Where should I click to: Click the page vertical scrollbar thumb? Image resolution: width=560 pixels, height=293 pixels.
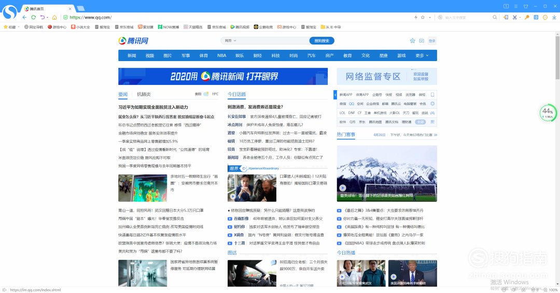point(557,57)
